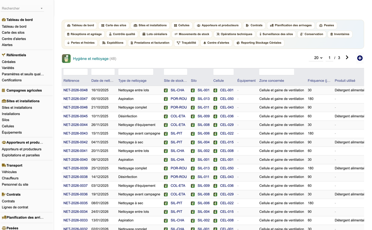Click Désinfection in row NET-2026-0045
This screenshot has height=230, width=372.
(128, 116)
